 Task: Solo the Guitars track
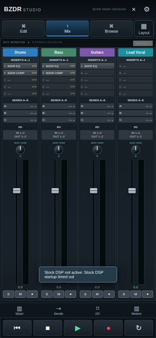[86, 294]
